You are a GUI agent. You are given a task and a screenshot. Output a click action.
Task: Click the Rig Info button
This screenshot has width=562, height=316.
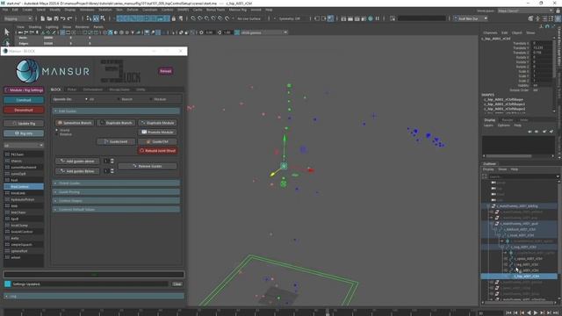[x=24, y=133]
